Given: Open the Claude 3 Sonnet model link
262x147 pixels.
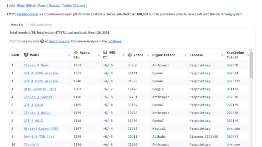Looking at the screenshot, I should 38,97.
